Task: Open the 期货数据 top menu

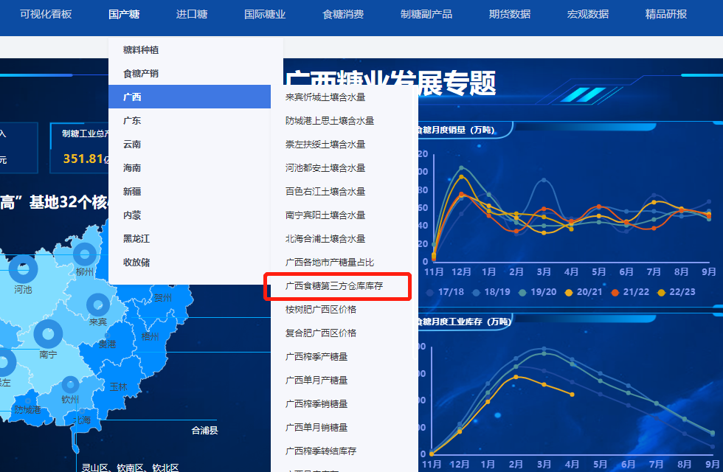Action: pyautogui.click(x=509, y=14)
